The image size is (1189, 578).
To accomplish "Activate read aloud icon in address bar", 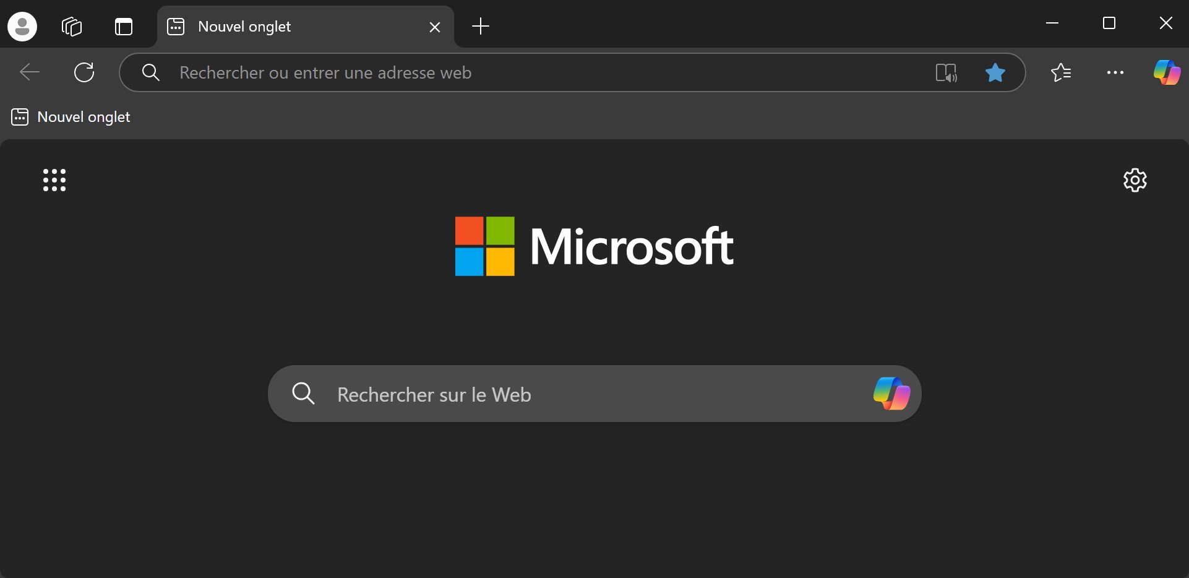I will (946, 72).
